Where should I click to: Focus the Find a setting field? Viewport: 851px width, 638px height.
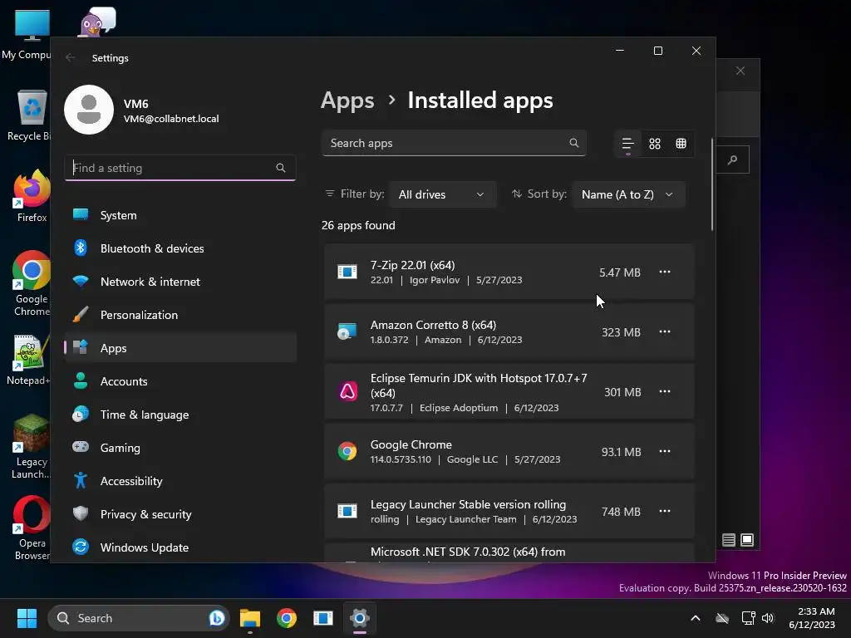click(x=180, y=168)
